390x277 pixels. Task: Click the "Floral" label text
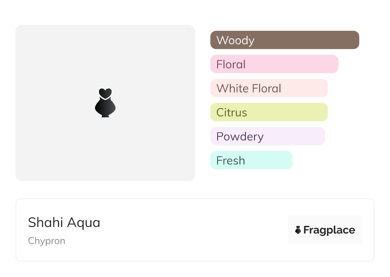231,64
